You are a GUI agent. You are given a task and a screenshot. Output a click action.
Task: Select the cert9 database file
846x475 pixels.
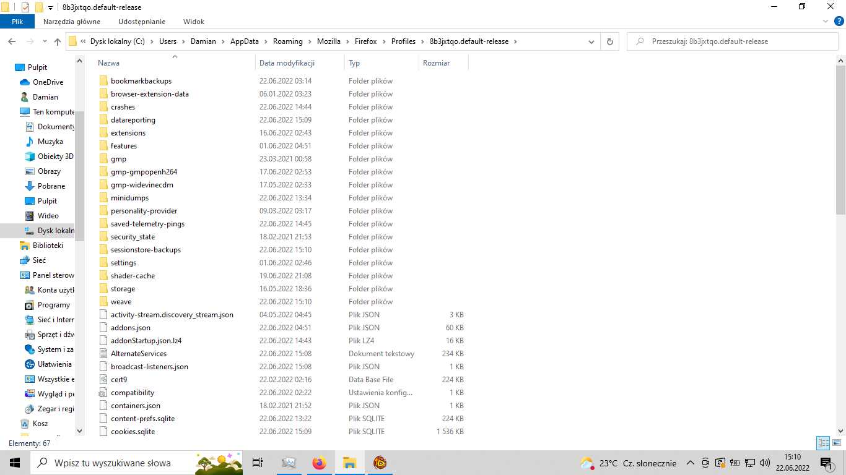[x=119, y=380]
